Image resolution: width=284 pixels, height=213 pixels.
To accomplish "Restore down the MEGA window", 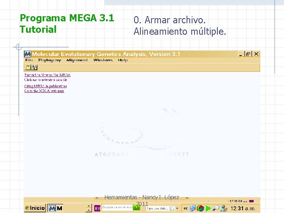I will (248, 54).
